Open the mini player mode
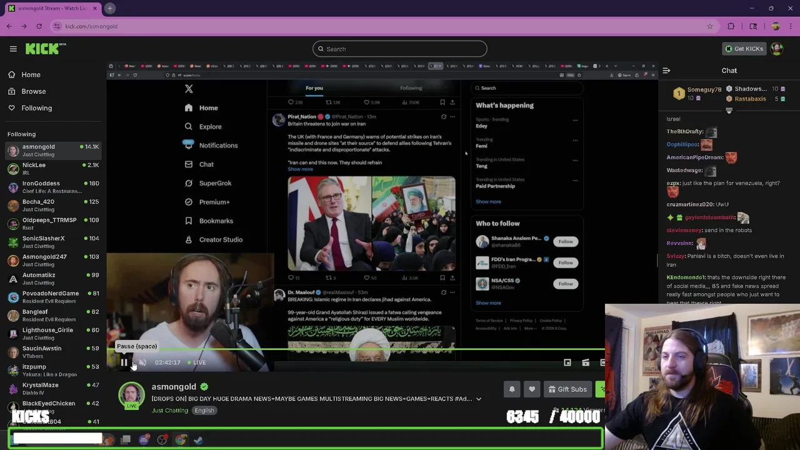This screenshot has height=450, width=800. [567, 362]
